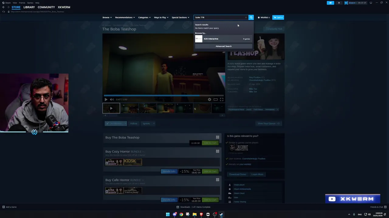Expand the Recommendations dropdown
This screenshot has width=389, height=218.
pos(125,18)
